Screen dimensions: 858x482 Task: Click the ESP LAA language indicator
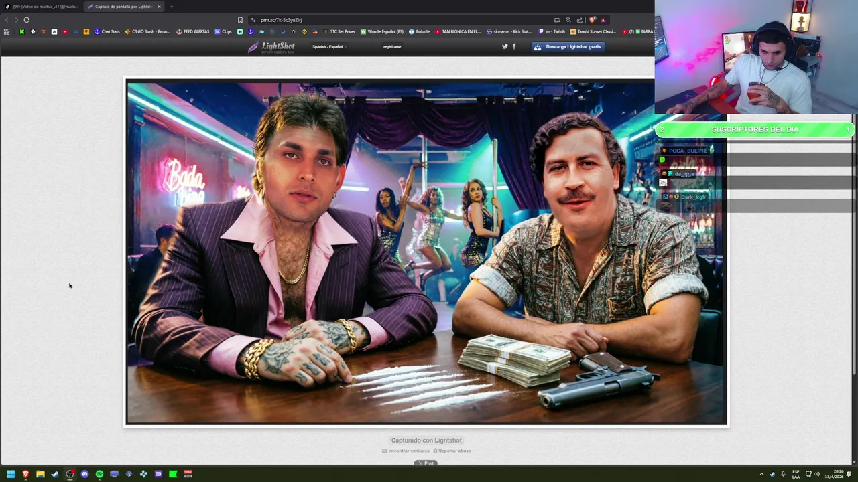796,474
